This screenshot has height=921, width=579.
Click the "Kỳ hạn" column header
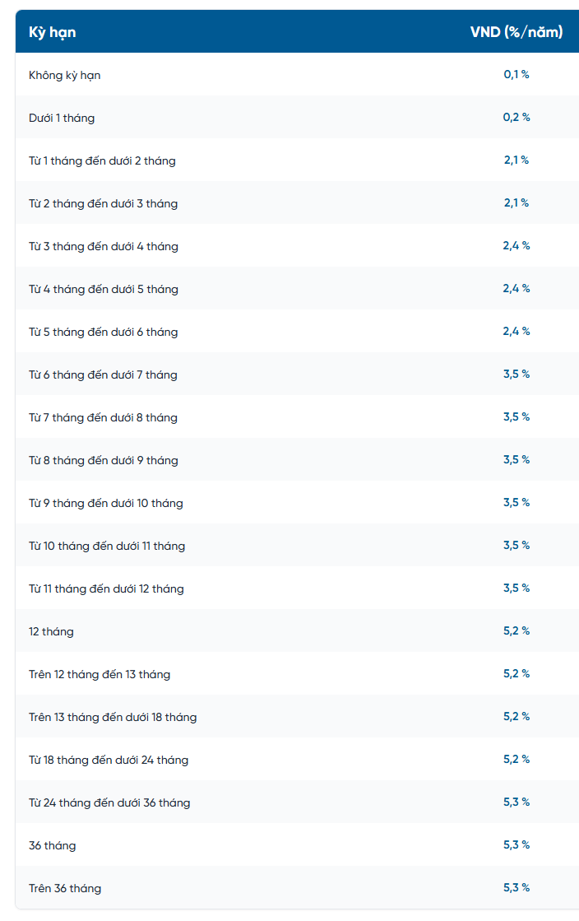coord(53,33)
